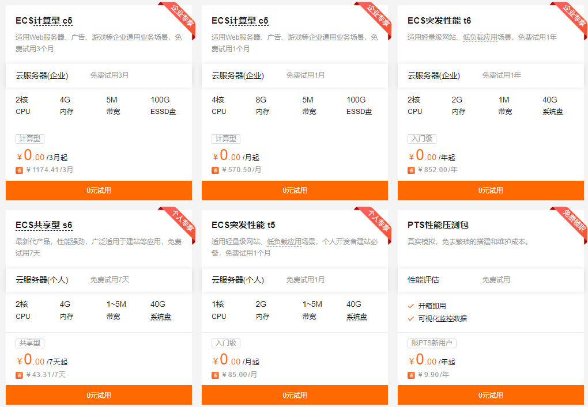The width and height of the screenshot is (588, 407).
Task: Click the 个人专享 ribbon on the ECS突发性能 t5 card
Action: point(375,222)
